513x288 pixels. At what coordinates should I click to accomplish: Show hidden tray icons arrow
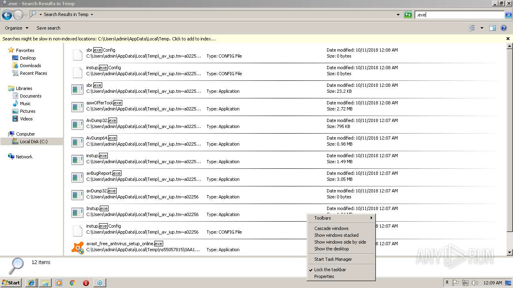tap(447, 282)
